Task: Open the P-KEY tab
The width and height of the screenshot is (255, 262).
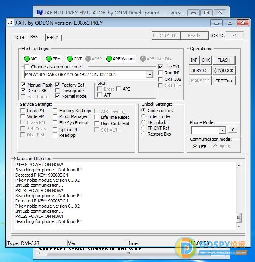Action: point(53,37)
